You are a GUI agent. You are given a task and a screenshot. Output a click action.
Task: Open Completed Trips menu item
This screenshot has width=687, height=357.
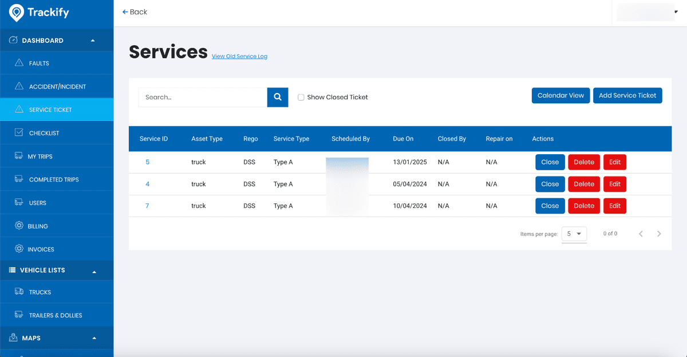tap(54, 180)
